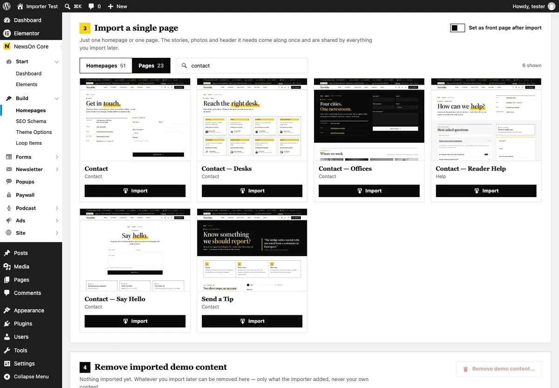
Task: Click the Elementor icon in sidebar
Action: click(x=7, y=34)
